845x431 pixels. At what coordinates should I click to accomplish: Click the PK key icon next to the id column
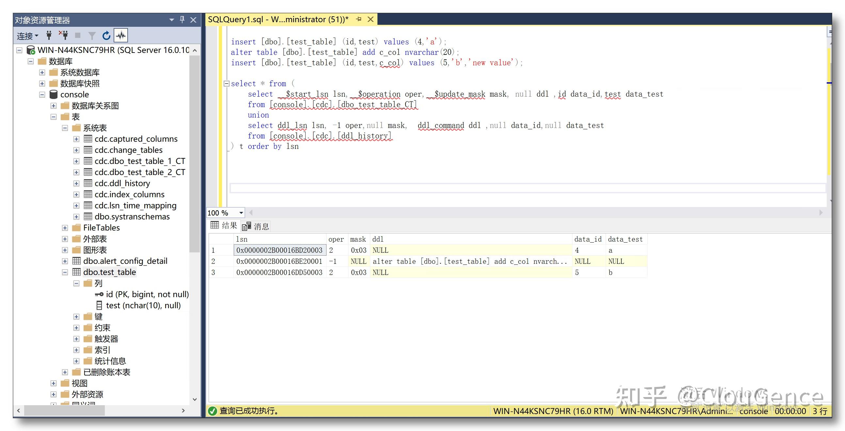[99, 294]
